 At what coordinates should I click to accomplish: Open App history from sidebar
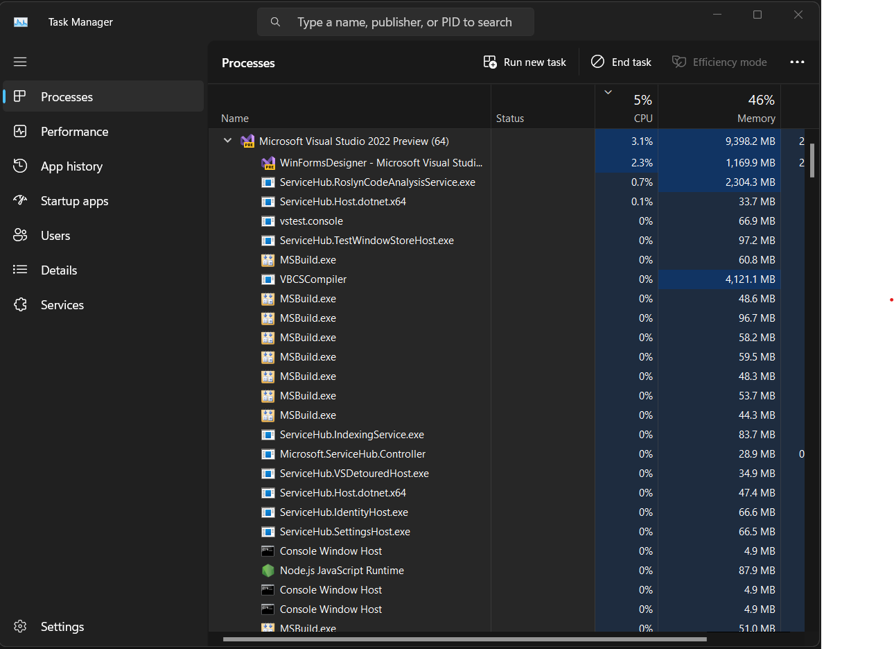(71, 166)
